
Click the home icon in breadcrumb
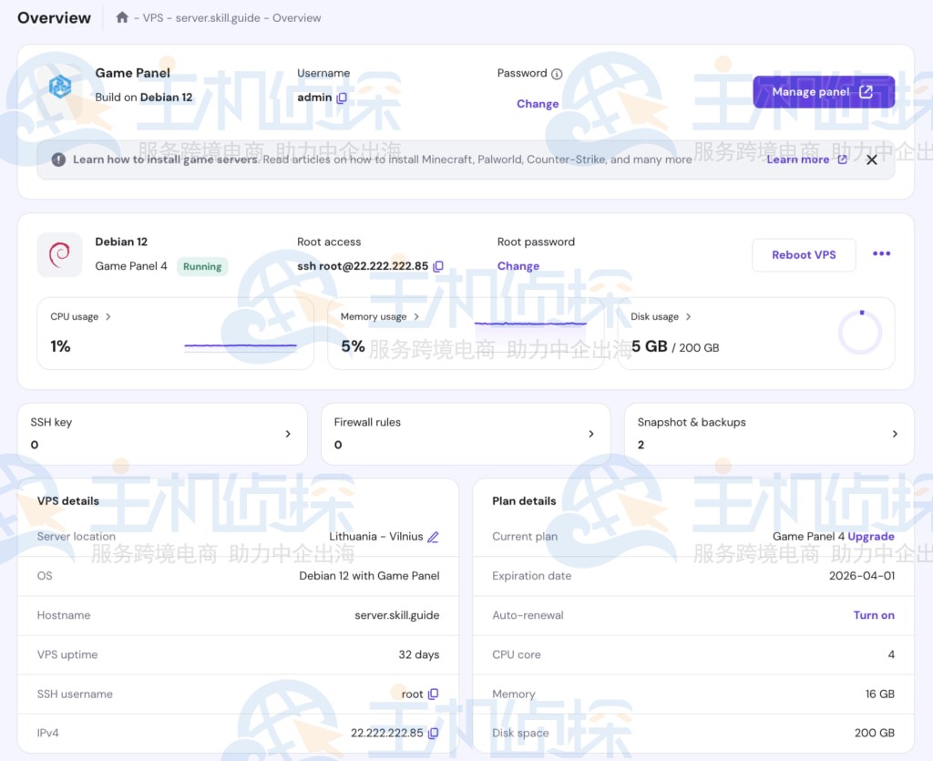122,17
